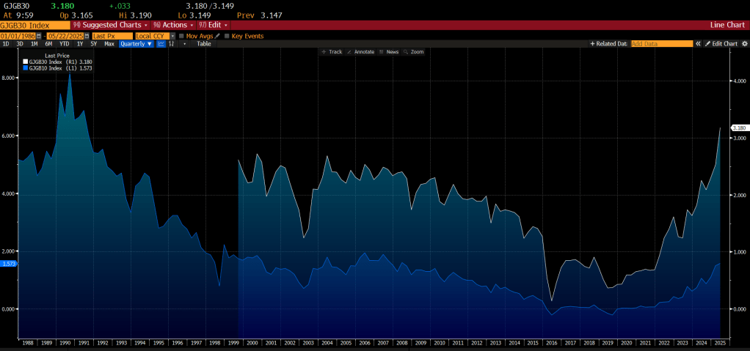Click the Mov Avgs pencil edit icon

[218, 36]
